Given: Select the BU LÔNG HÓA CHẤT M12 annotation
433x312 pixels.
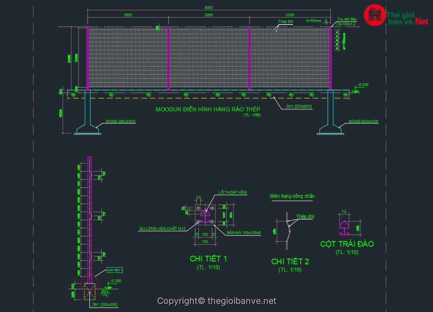Looking at the screenshot, I should pos(162,229).
